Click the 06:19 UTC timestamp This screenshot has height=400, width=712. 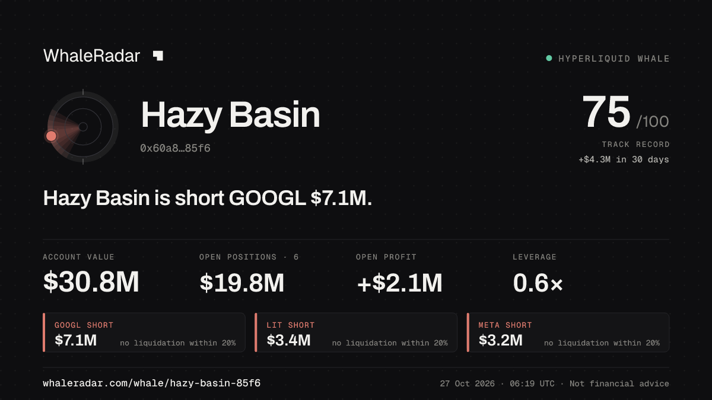[531, 384]
